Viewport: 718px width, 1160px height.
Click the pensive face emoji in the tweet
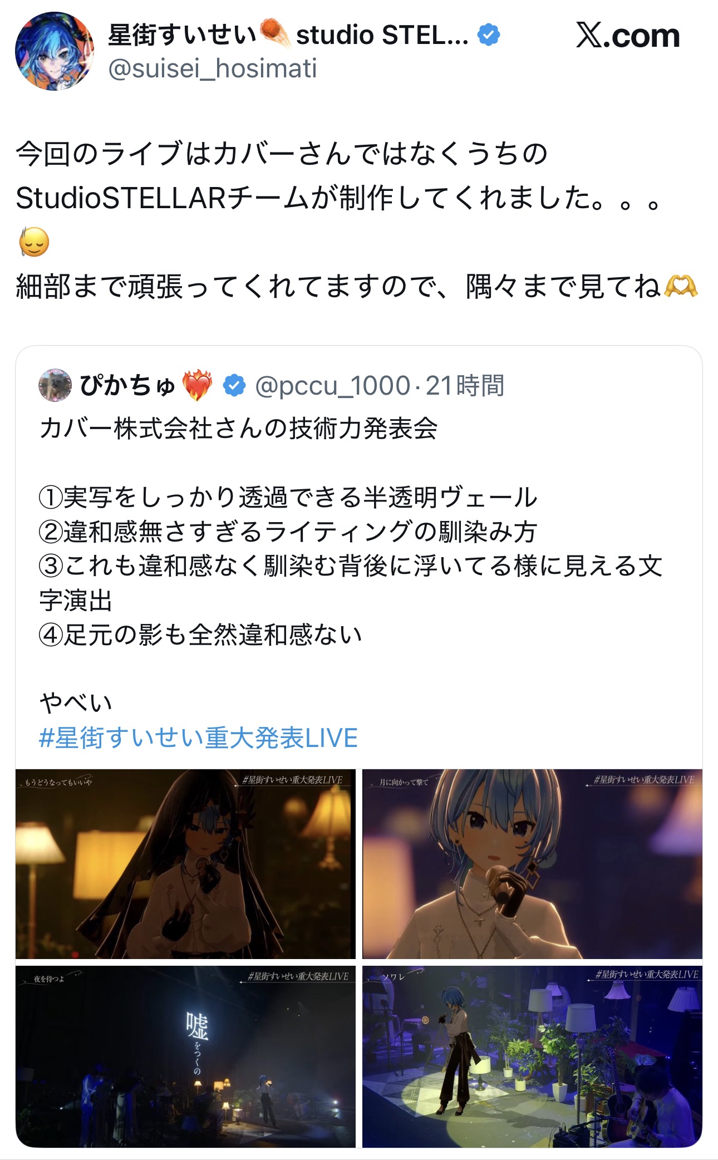[x=34, y=242]
